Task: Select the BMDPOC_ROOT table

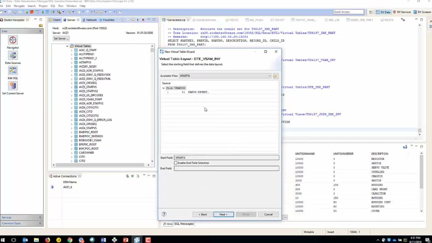Action: point(88,132)
